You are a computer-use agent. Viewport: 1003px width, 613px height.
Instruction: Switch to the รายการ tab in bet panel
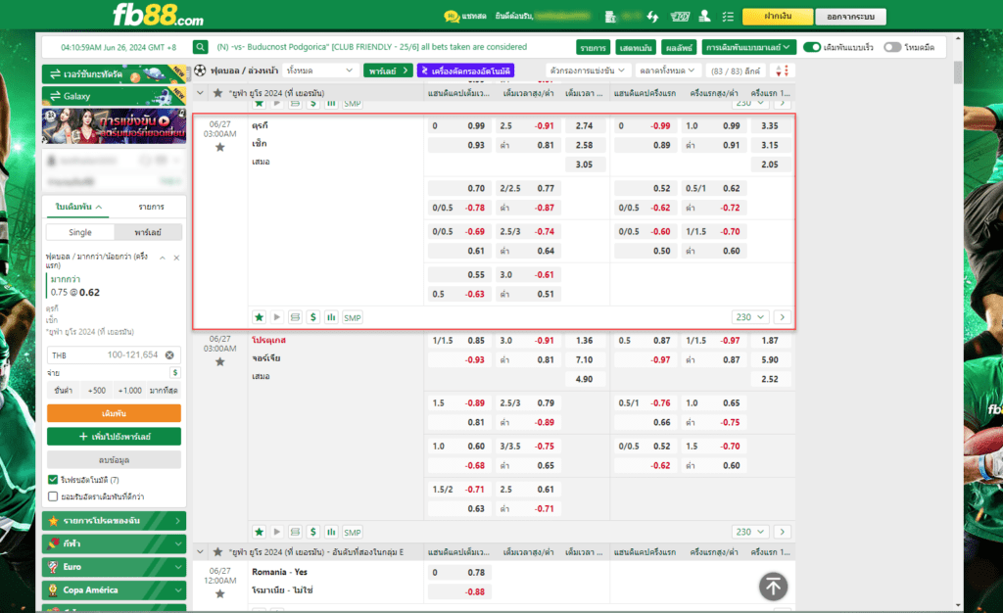(151, 207)
